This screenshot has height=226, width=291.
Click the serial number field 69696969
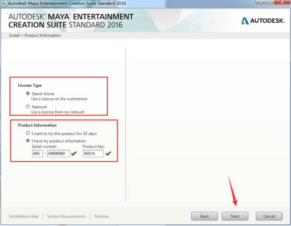[x=59, y=153]
